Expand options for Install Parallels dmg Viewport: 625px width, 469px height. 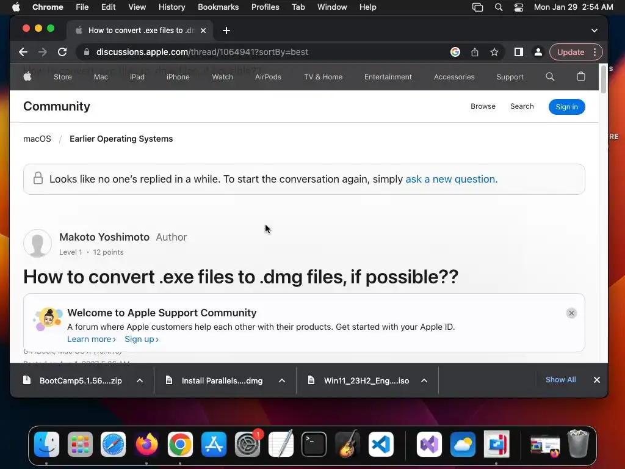pyautogui.click(x=282, y=380)
